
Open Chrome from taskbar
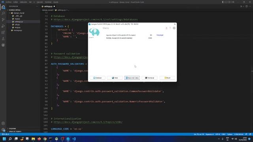pyautogui.click(x=45, y=139)
